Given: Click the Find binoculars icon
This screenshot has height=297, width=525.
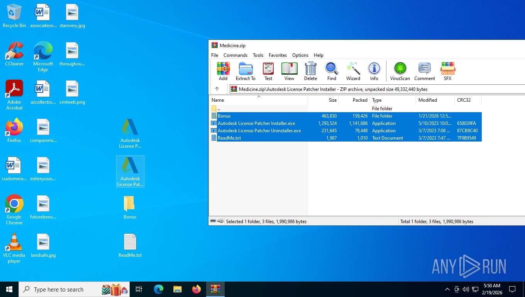Looking at the screenshot, I should [x=332, y=72].
